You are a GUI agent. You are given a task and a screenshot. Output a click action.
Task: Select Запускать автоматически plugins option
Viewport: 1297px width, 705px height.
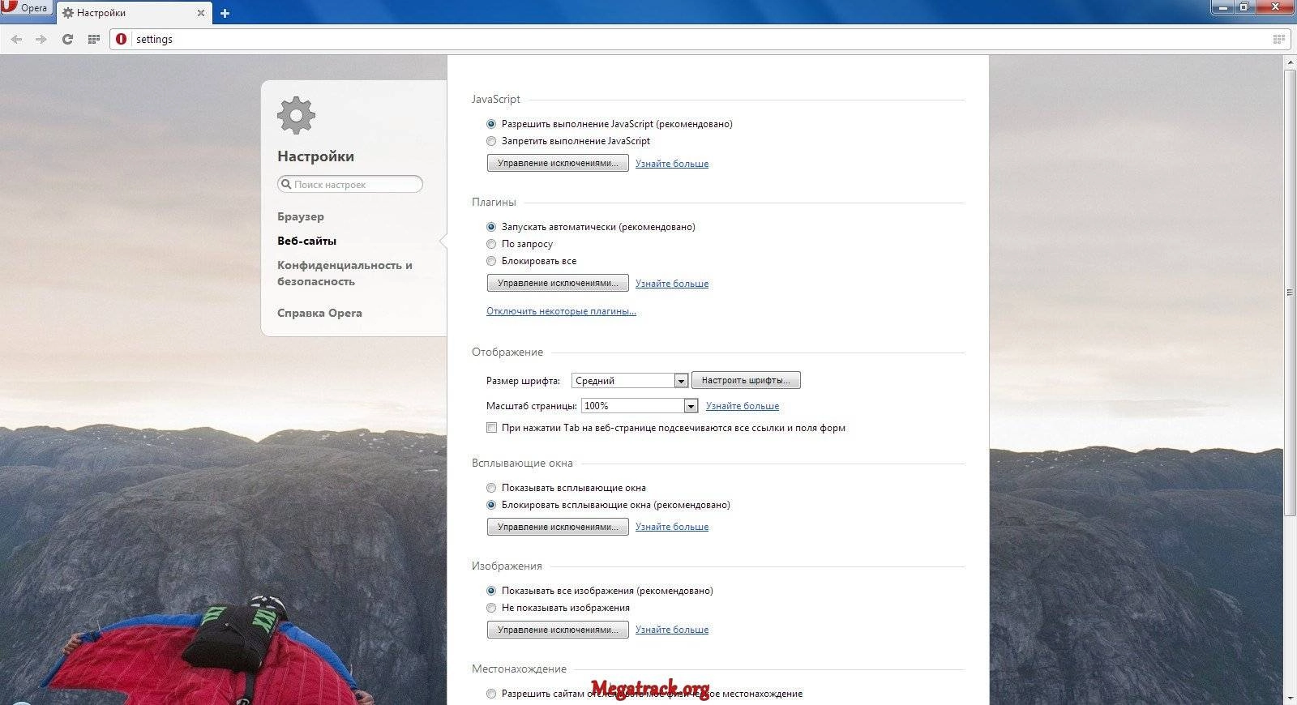491,227
